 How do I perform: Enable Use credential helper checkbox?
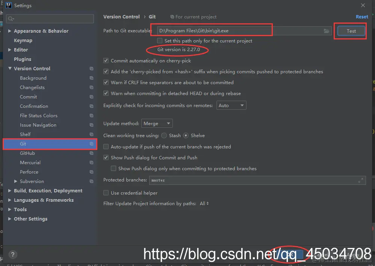106,193
